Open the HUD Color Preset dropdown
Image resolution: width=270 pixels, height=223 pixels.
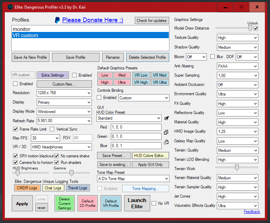tap(129, 118)
